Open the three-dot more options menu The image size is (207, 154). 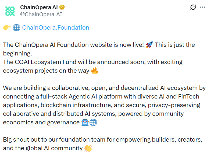(202, 7)
